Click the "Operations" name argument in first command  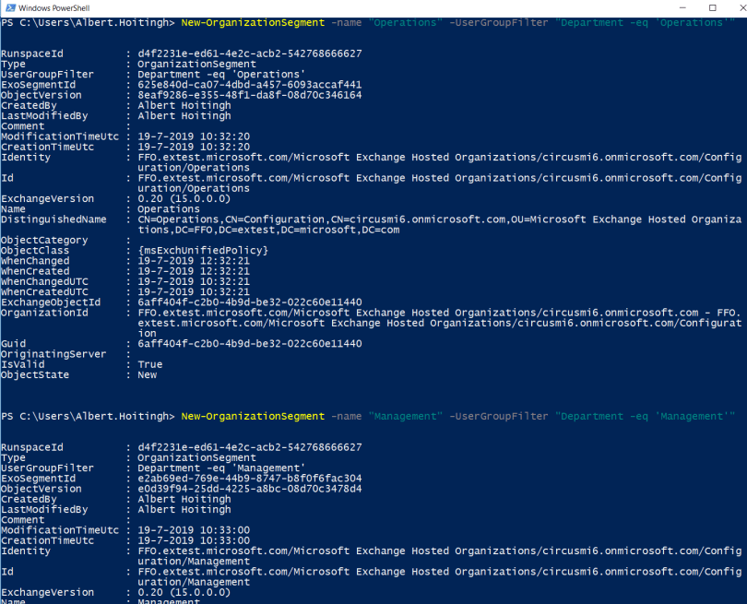point(405,22)
